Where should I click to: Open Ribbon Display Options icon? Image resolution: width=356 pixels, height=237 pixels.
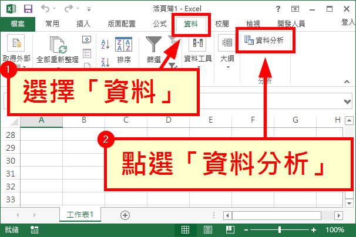coord(295,9)
